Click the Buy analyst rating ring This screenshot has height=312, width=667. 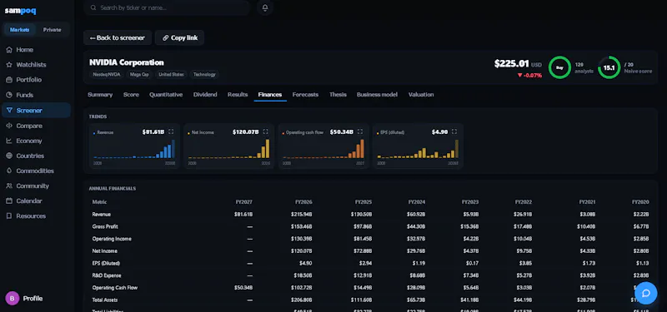coord(559,67)
